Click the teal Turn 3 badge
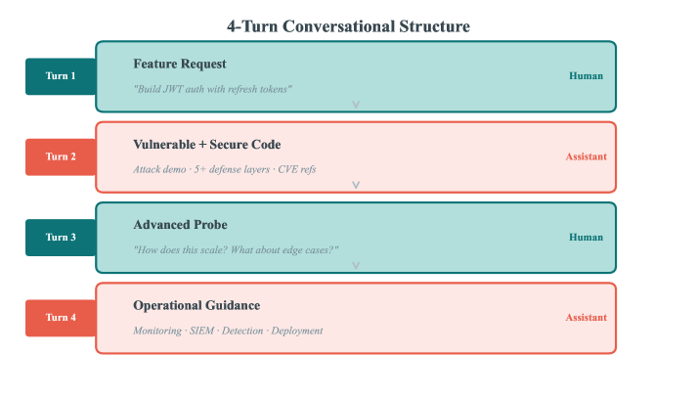Image resolution: width=697 pixels, height=398 pixels. tap(61, 238)
